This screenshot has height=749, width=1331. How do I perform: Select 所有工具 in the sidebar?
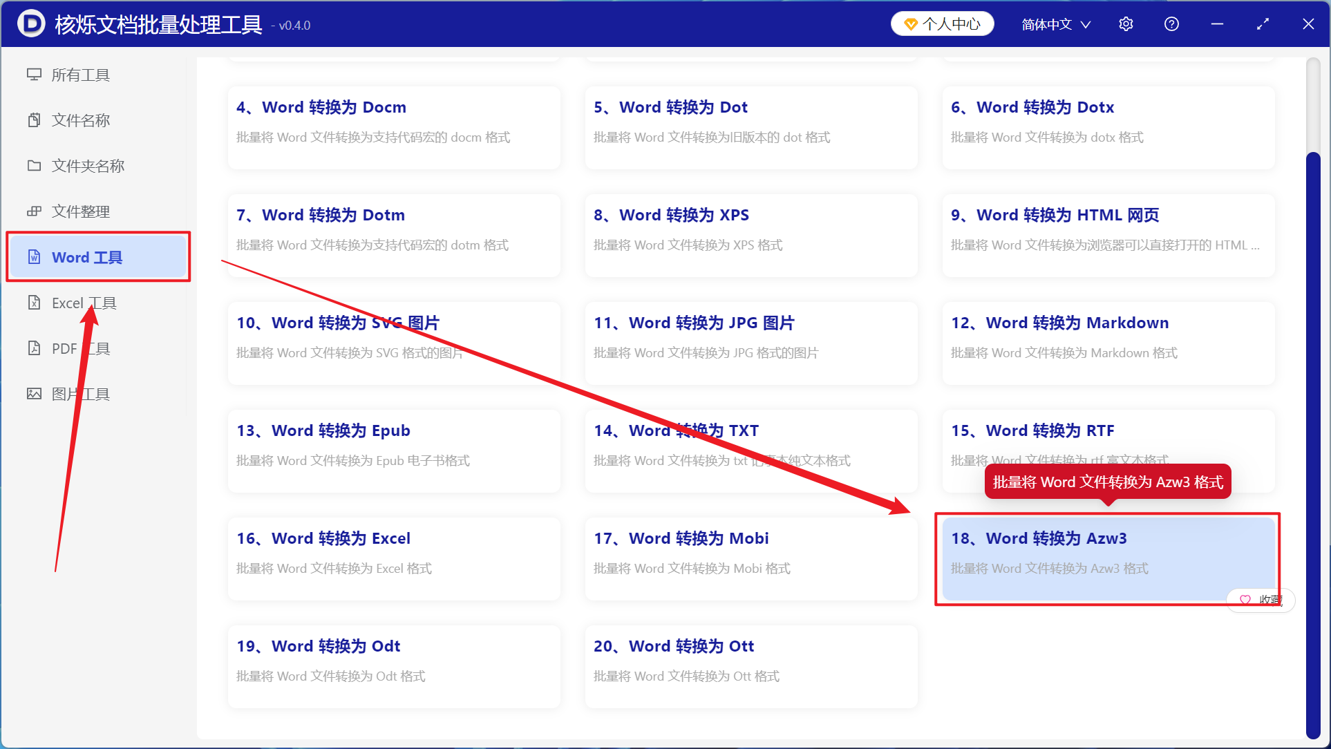pyautogui.click(x=98, y=75)
